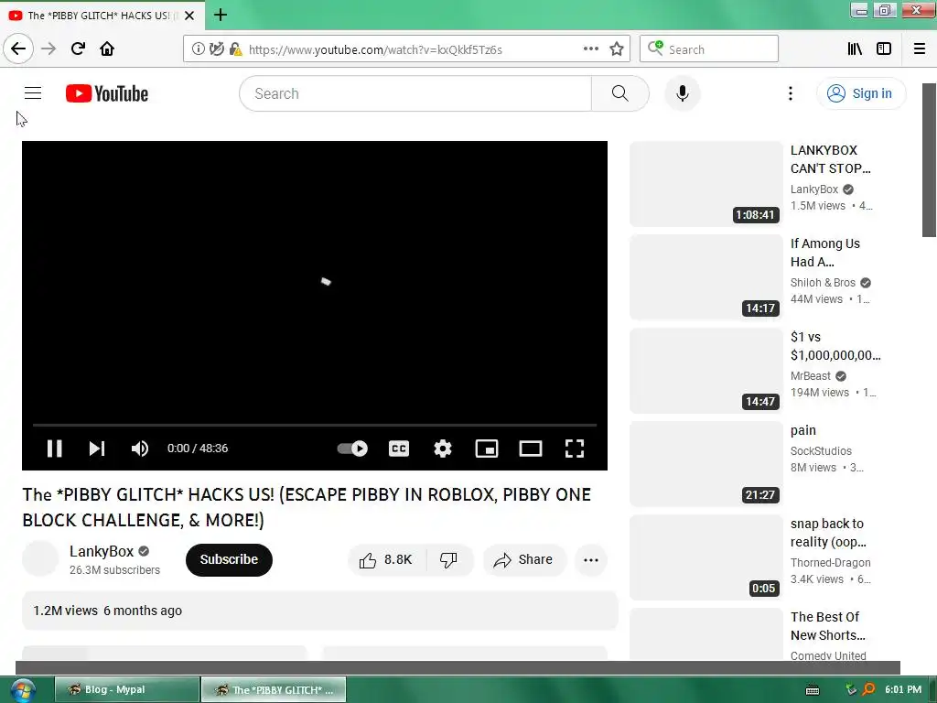The image size is (937, 703).
Task: Open If Among Us Had A... video
Action: [x=824, y=253]
